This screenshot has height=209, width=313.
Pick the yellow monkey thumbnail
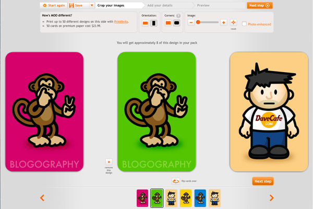click(x=186, y=198)
